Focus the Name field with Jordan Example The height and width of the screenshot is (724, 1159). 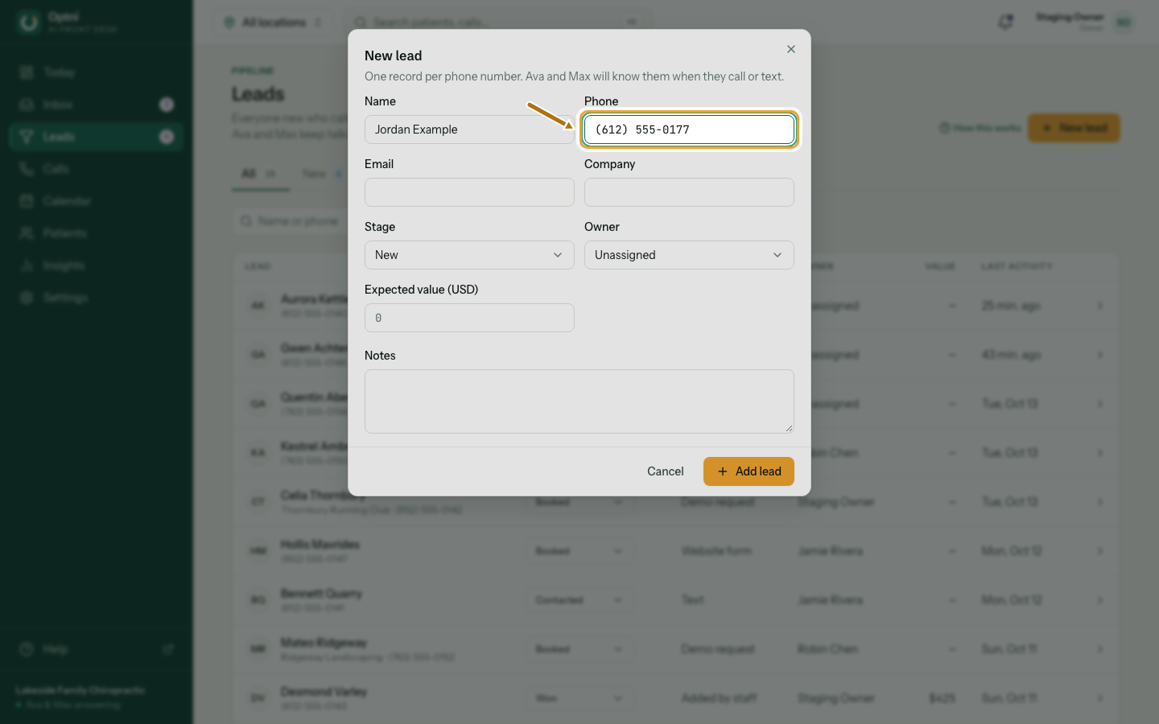(469, 130)
